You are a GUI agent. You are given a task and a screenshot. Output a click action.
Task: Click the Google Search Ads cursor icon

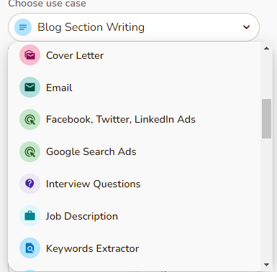(x=29, y=152)
